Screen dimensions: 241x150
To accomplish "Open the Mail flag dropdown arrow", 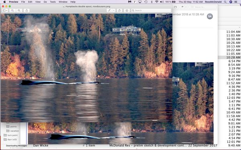I will (x=186, y=7).
